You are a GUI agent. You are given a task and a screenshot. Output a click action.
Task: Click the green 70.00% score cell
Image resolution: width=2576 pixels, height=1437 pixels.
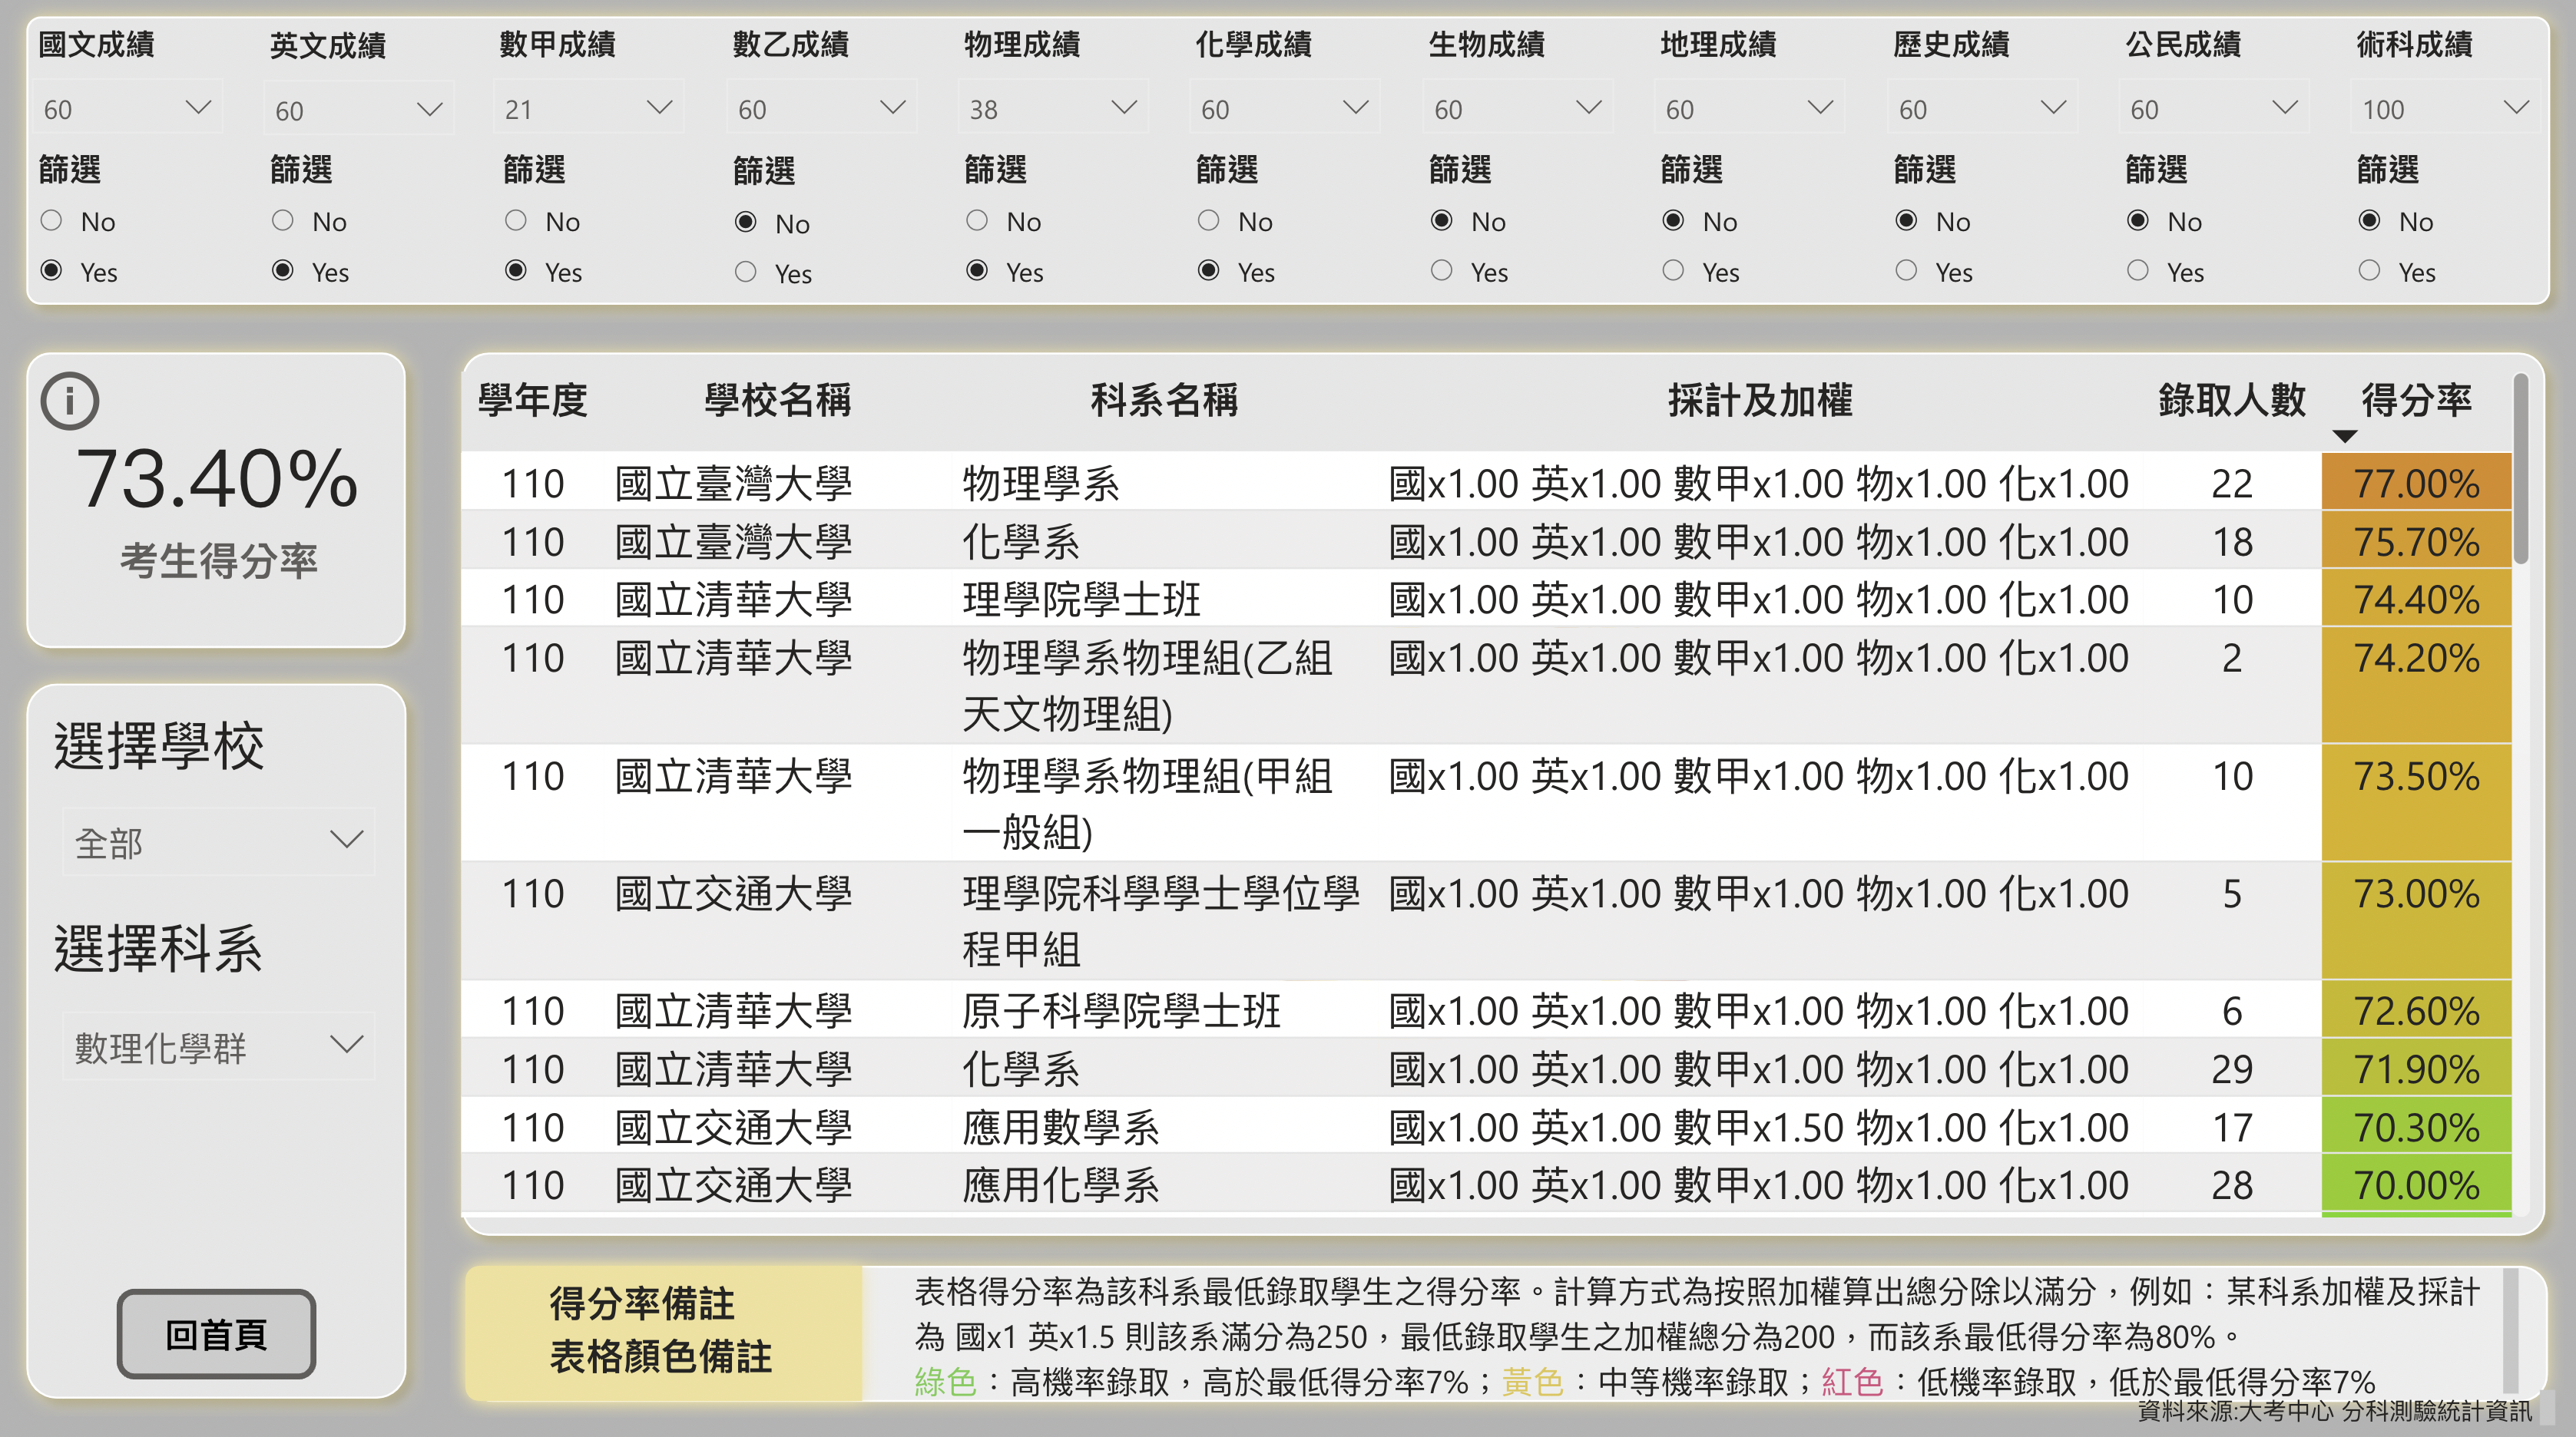click(2415, 1185)
